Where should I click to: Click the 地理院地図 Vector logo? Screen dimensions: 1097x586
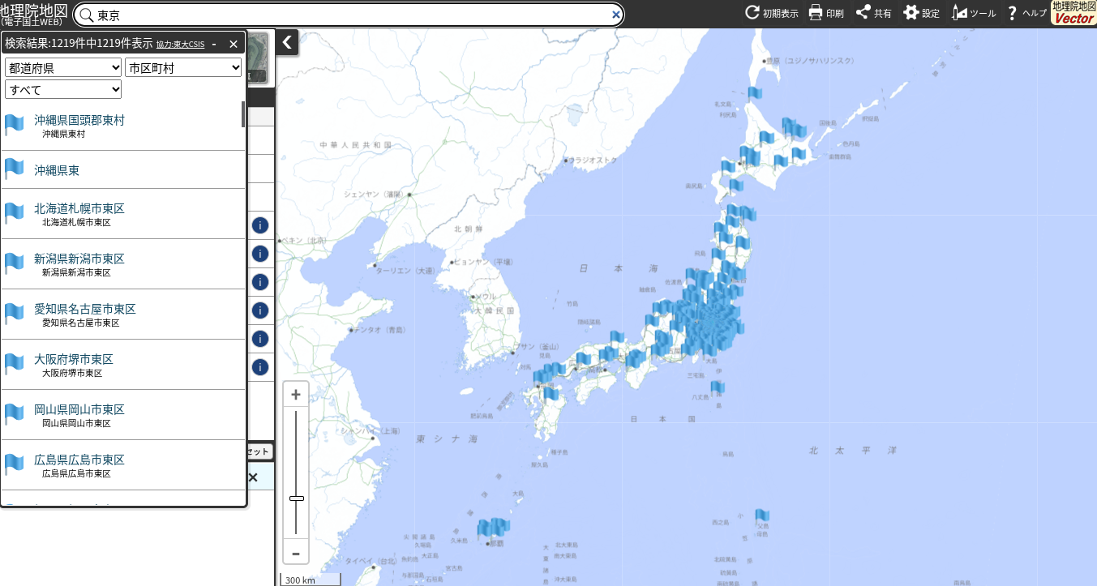pos(1073,13)
